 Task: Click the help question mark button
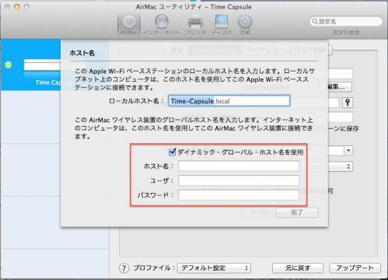(x=124, y=268)
